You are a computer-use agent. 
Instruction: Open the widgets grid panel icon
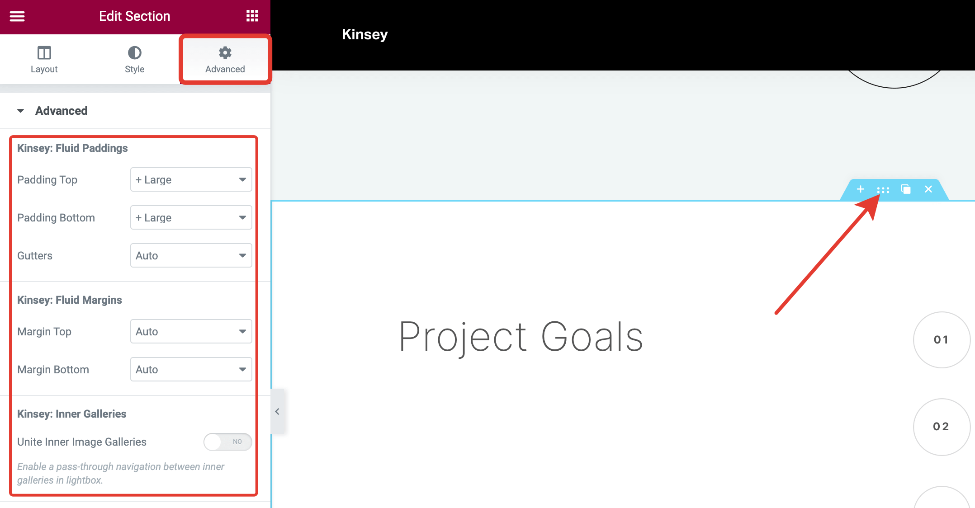(252, 16)
